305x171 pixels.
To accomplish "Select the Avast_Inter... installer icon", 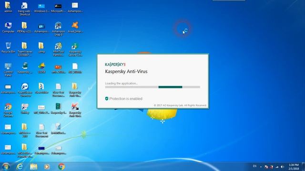I will [x=75, y=28].
